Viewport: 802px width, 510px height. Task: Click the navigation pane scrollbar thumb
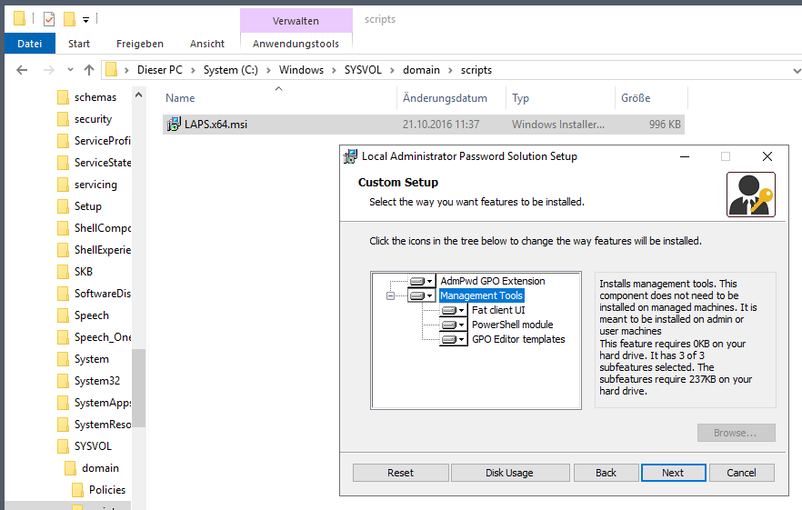pos(138,388)
